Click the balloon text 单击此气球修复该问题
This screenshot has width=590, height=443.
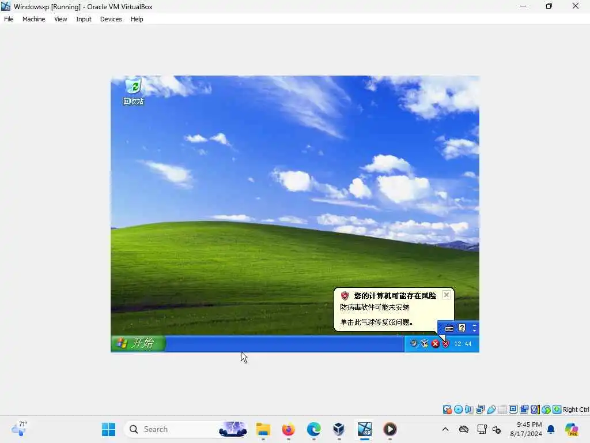pyautogui.click(x=376, y=322)
